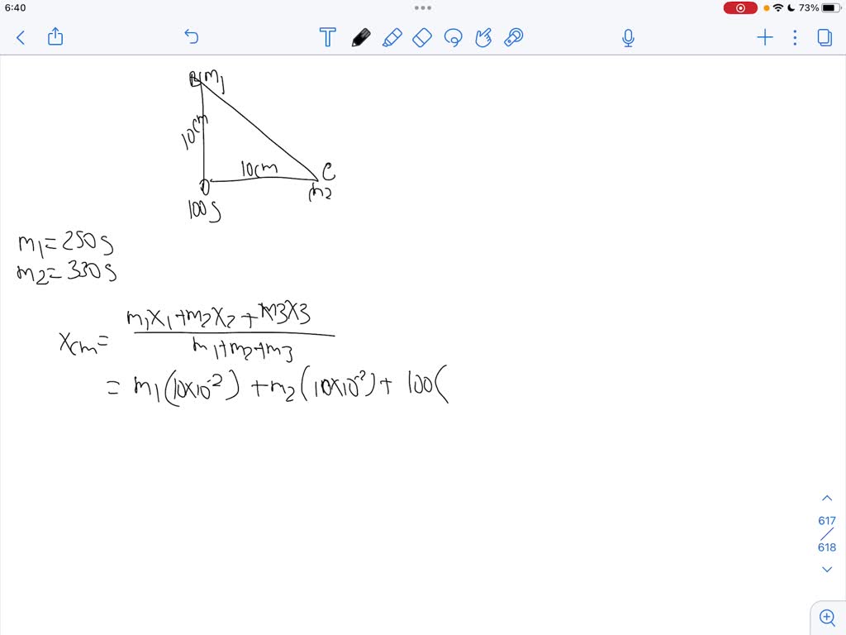Open the Tape tool
This screenshot has height=635, width=846.
coord(513,37)
